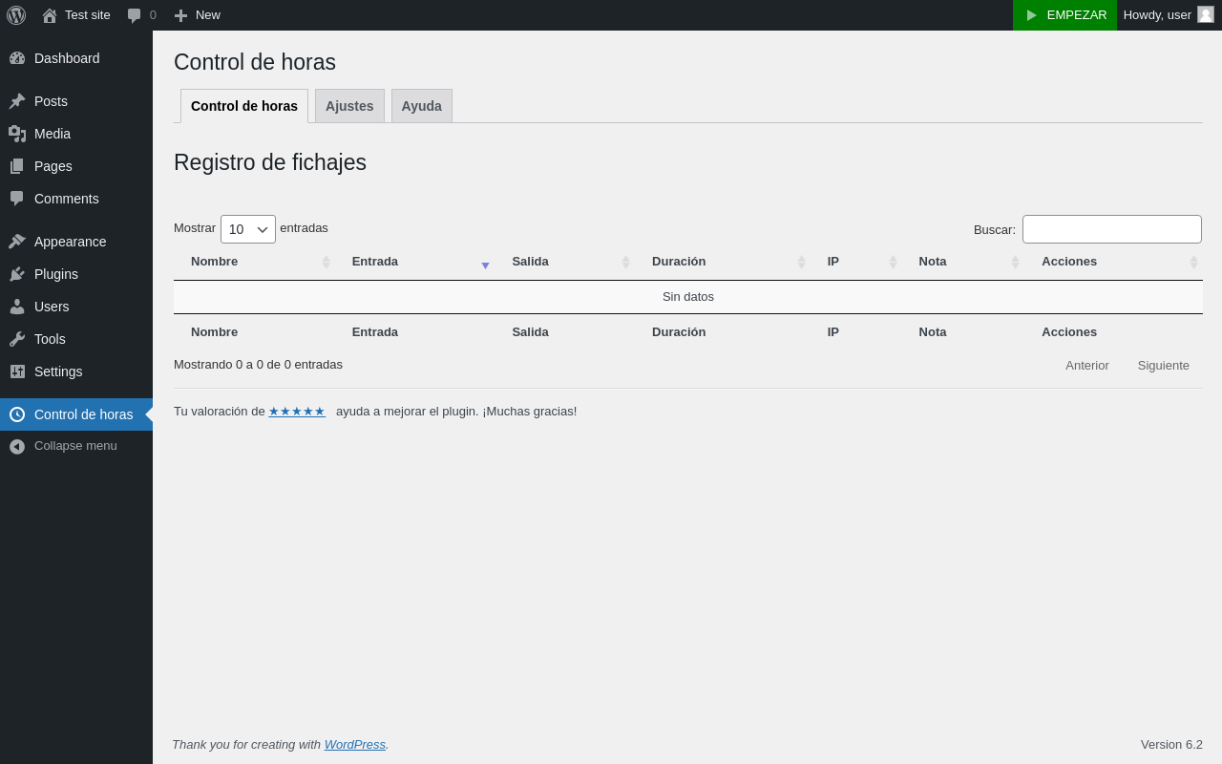Click the Tools wrench icon
The image size is (1222, 764).
(x=17, y=339)
